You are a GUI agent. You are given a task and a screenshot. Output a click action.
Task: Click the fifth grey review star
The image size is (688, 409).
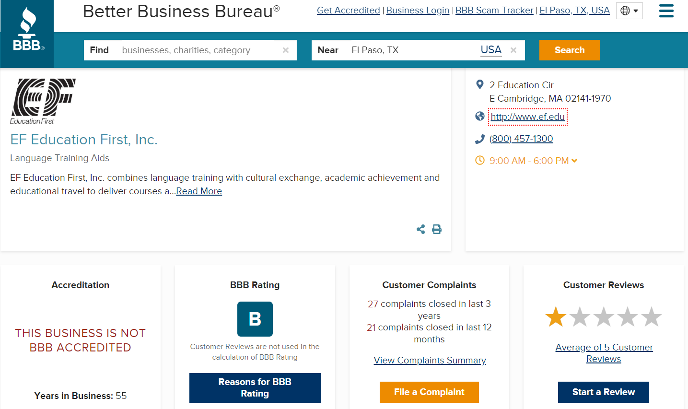(x=652, y=317)
